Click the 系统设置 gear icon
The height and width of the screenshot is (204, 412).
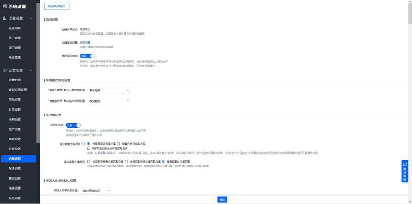point(5,6)
